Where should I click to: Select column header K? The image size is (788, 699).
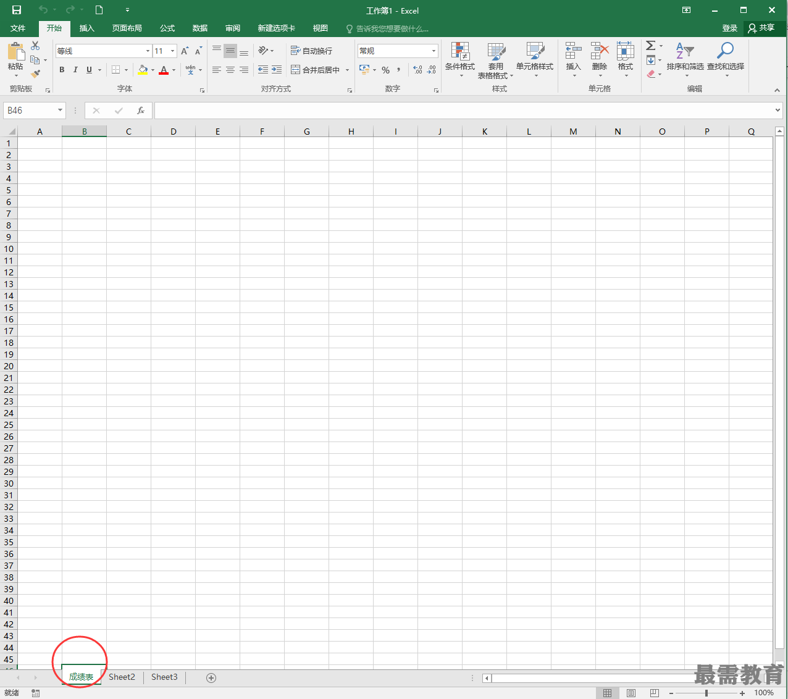coord(484,132)
